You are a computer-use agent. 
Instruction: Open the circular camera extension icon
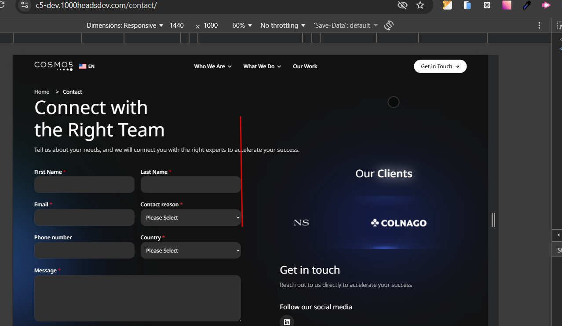click(x=487, y=5)
